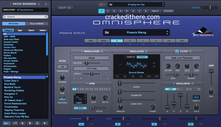This screenshot has height=127, width=221.
Task: Click the keyboard Tracking icon
Action: coord(62,99)
